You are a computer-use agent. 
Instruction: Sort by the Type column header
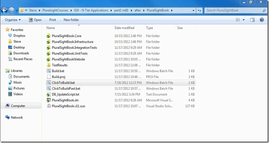point(149,28)
